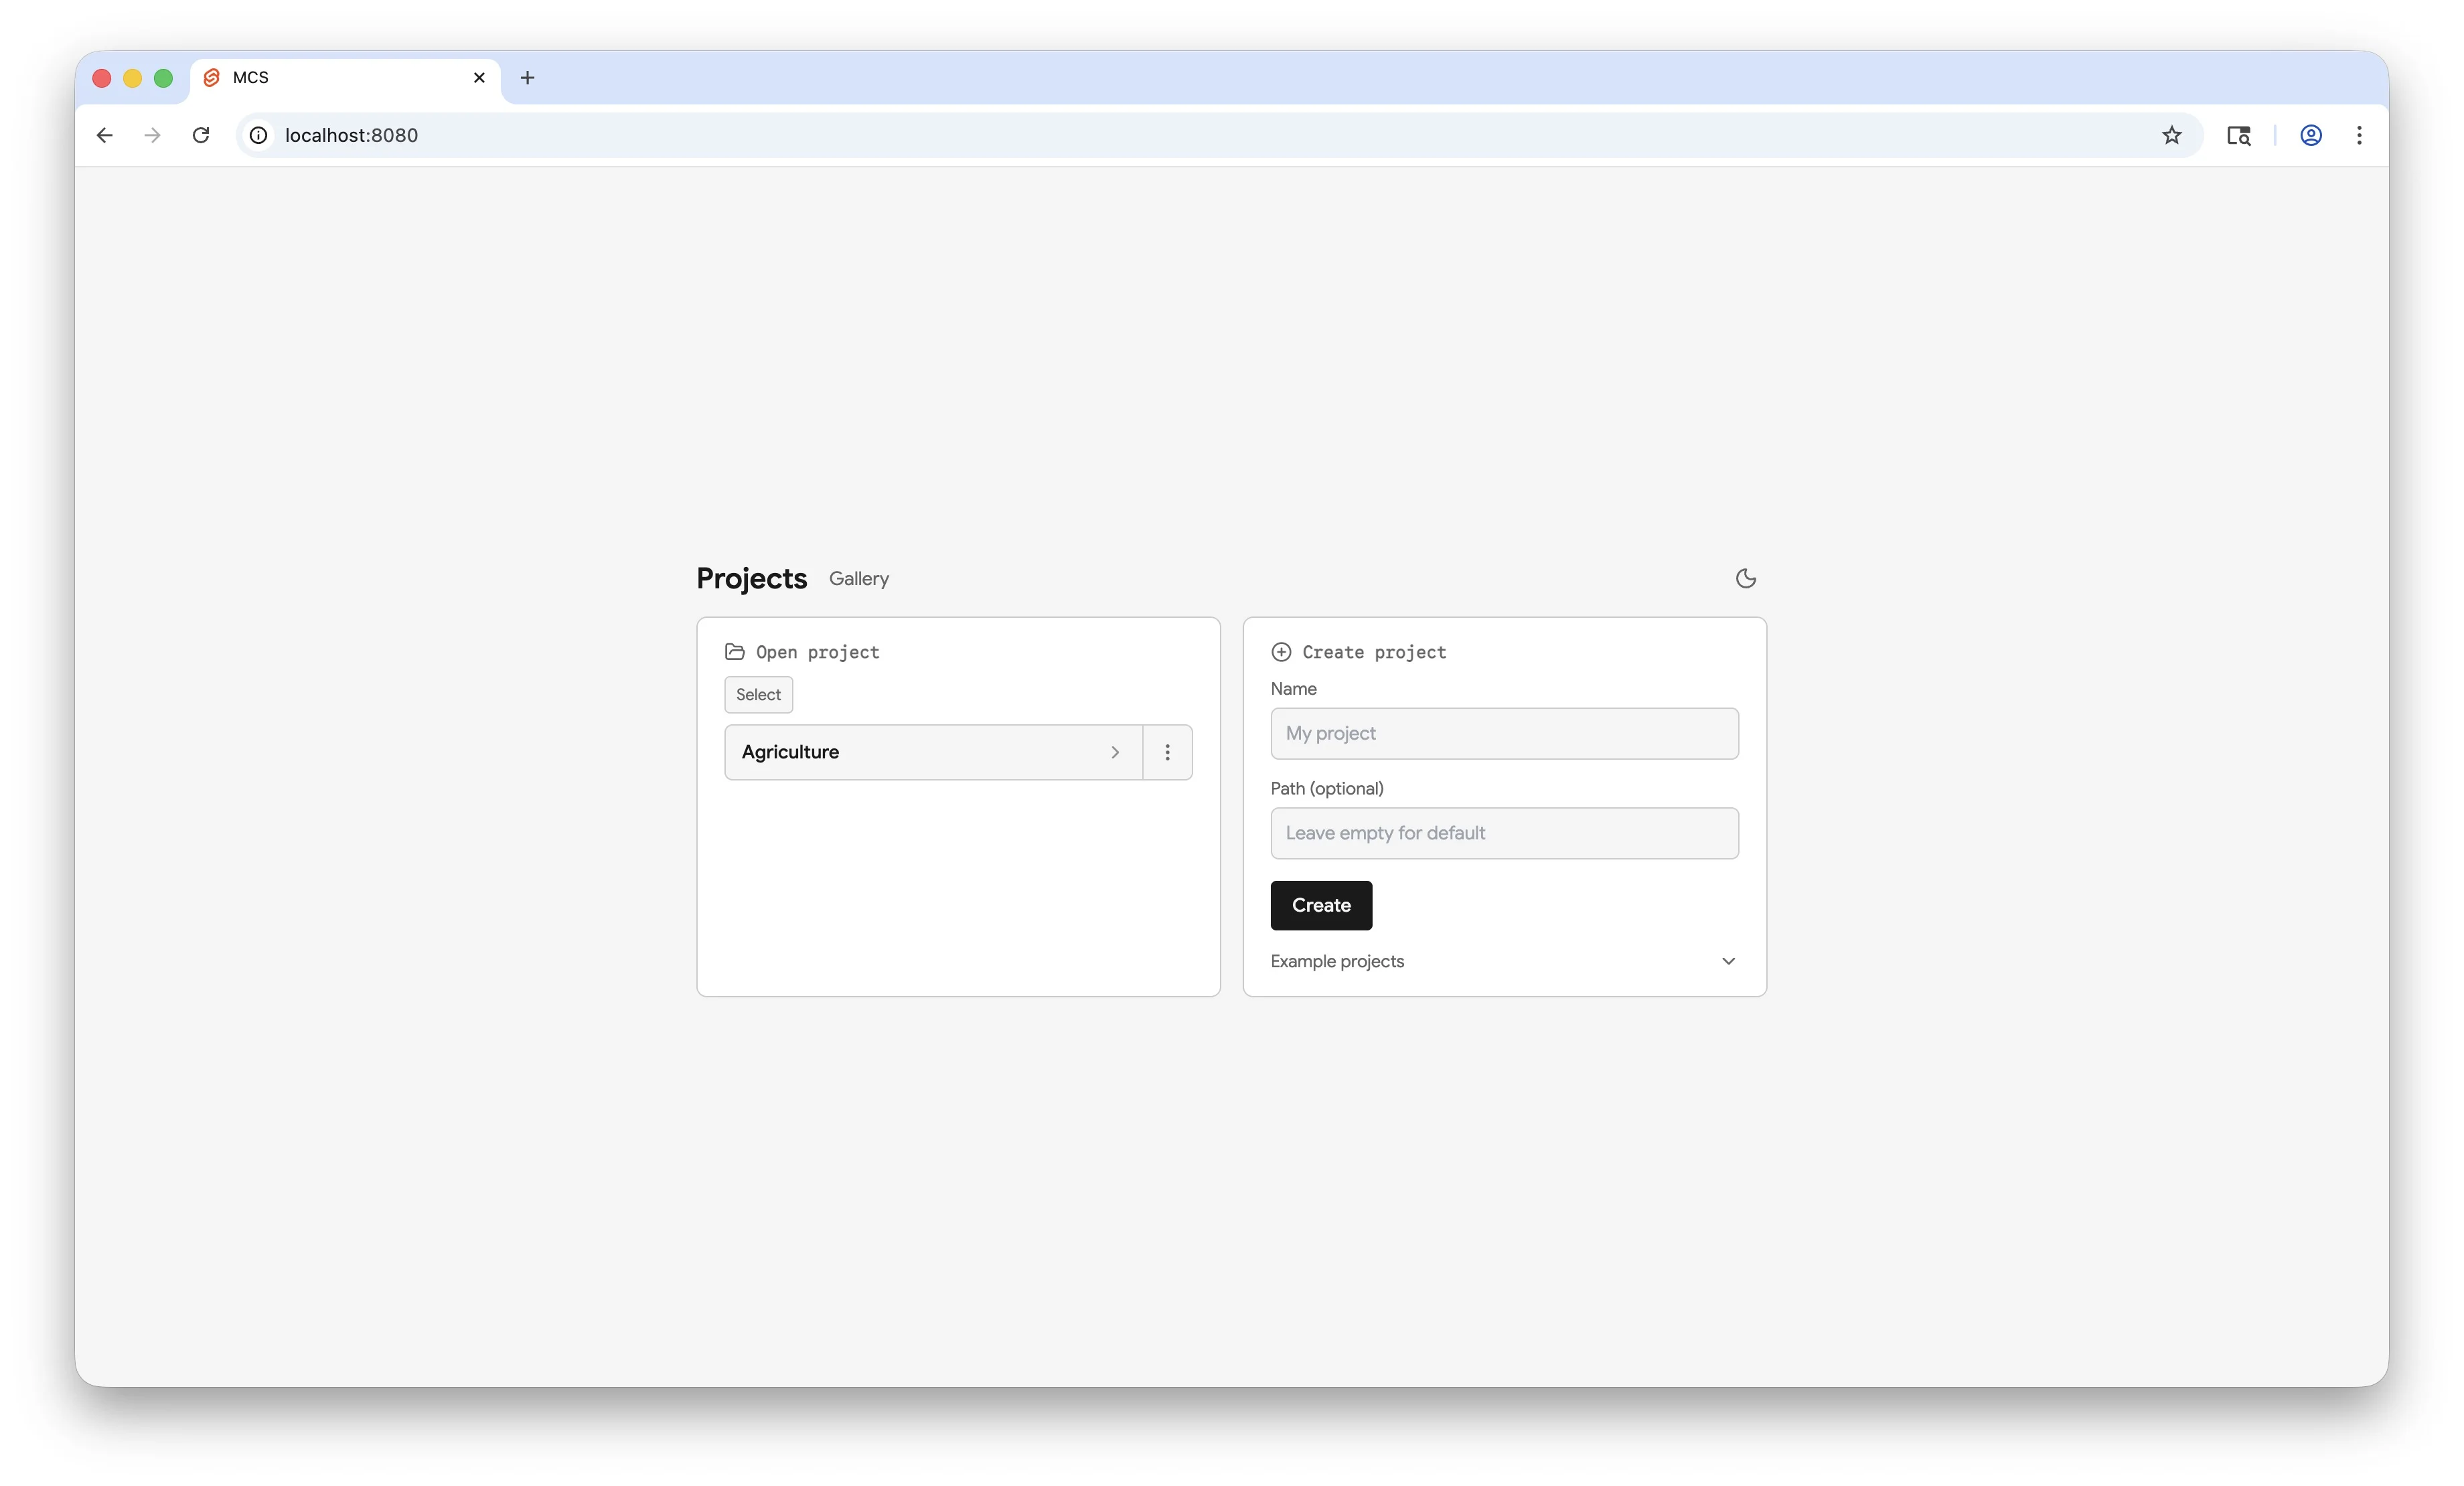Select the Projects heading tab
The width and height of the screenshot is (2464, 1486).
tap(751, 578)
